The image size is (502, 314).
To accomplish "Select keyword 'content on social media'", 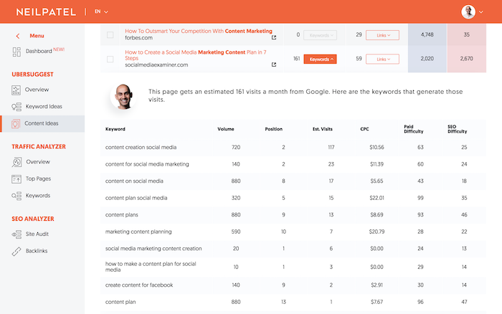I will (134, 181).
